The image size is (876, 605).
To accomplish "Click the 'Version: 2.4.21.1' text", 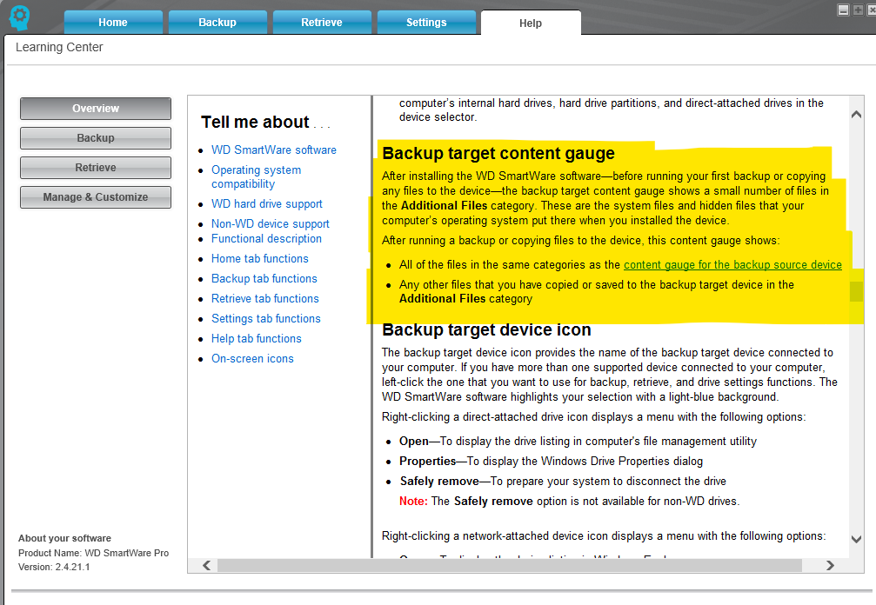I will (x=54, y=567).
